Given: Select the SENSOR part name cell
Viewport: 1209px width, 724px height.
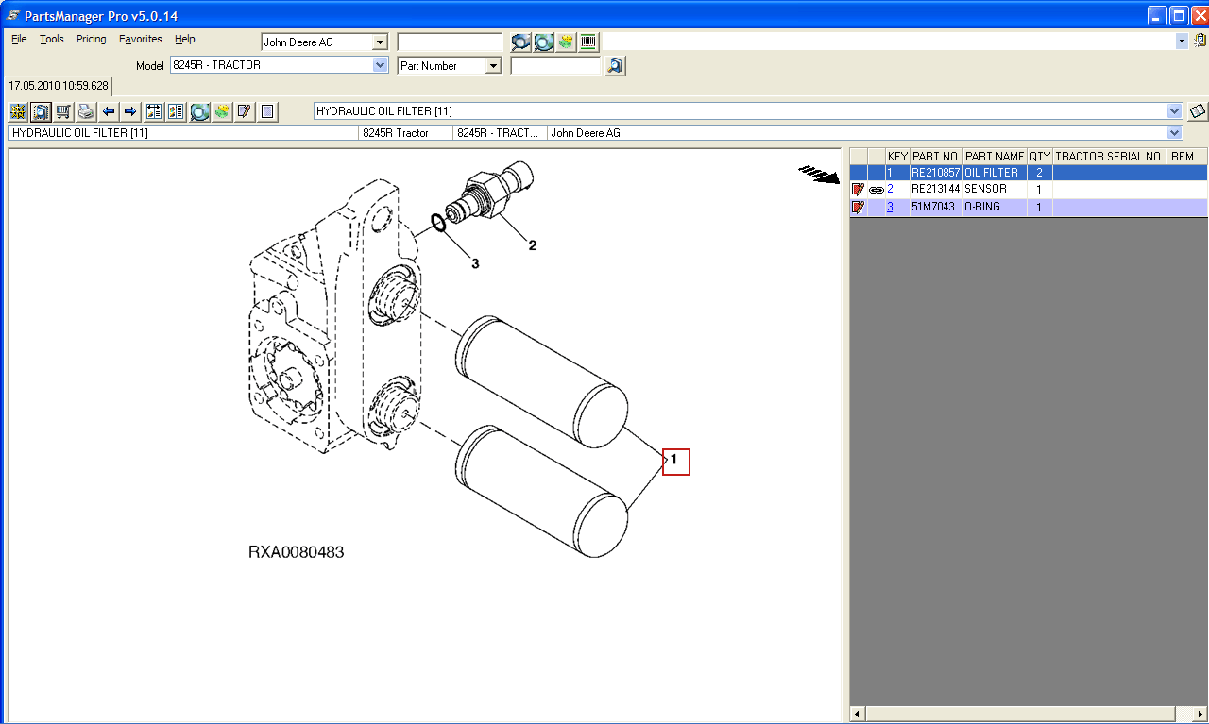Looking at the screenshot, I should coord(995,190).
